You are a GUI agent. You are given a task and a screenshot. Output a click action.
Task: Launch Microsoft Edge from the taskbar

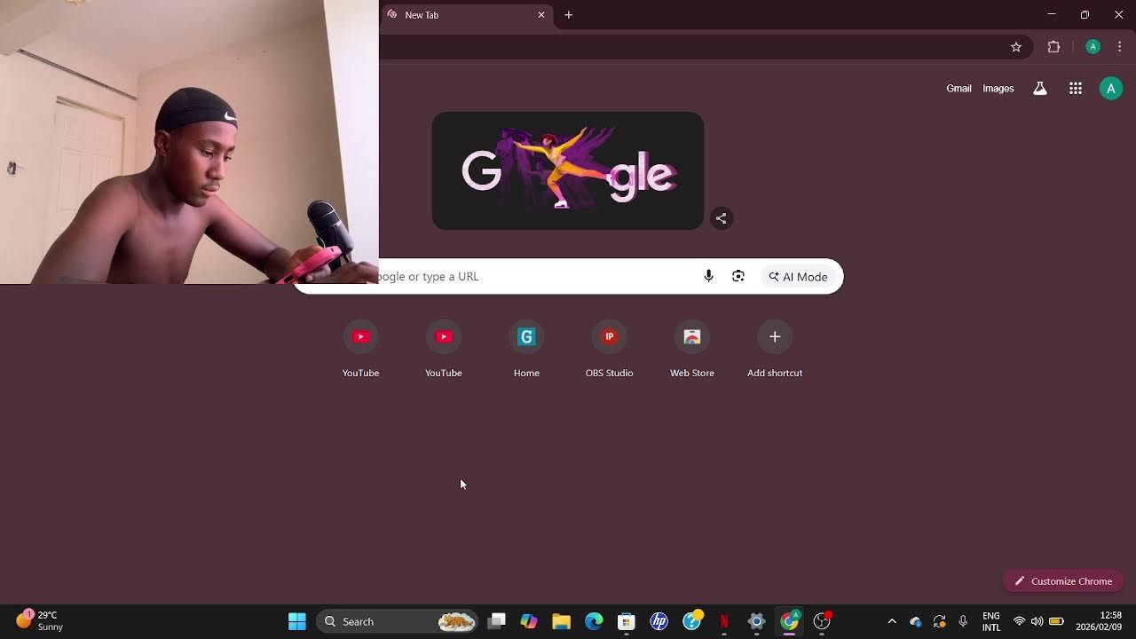(594, 621)
